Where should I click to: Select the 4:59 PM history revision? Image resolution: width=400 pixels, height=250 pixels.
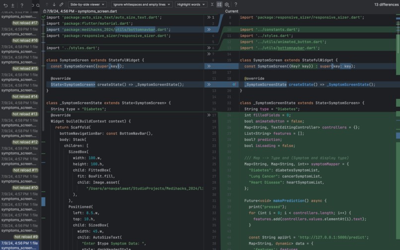coord(19,32)
